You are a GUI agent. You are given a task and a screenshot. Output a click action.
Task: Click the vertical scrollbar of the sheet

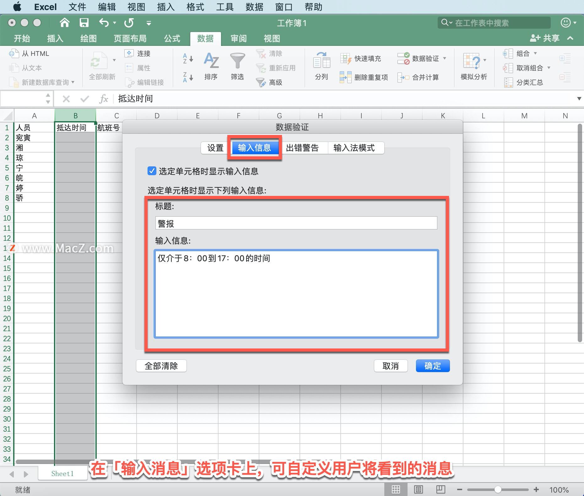point(580,232)
